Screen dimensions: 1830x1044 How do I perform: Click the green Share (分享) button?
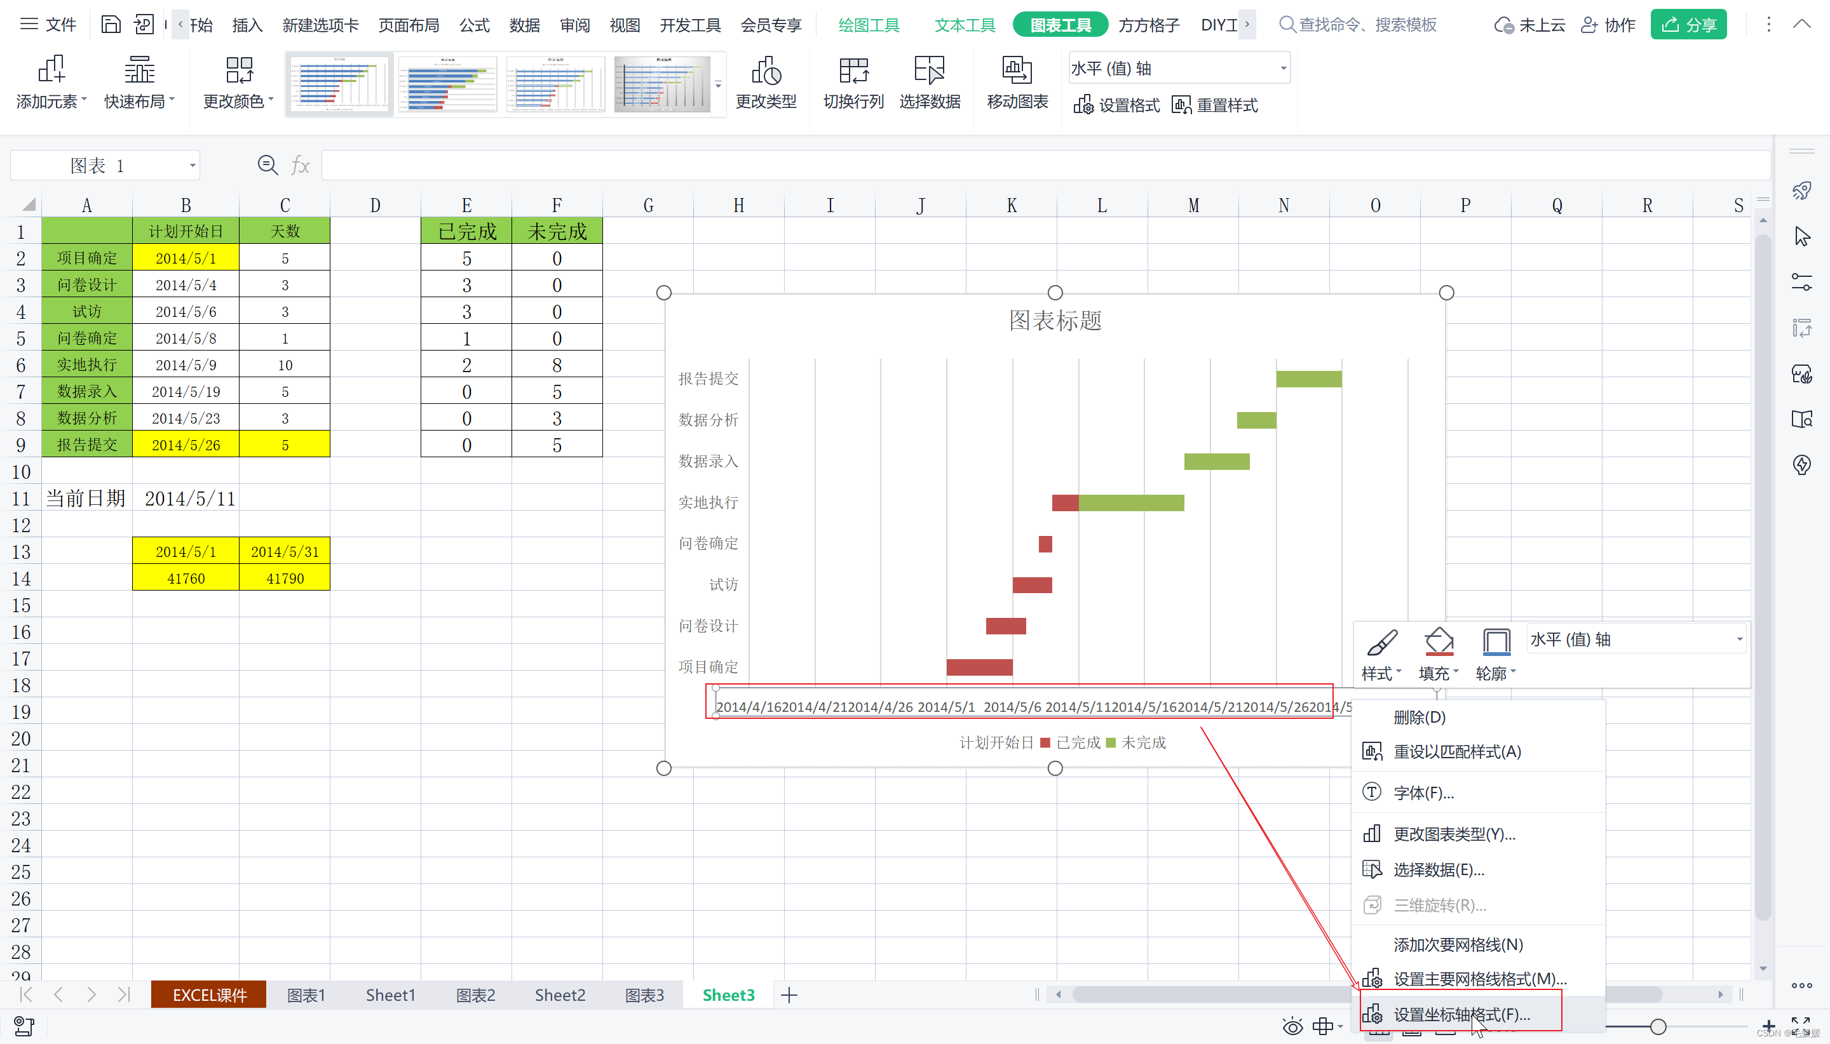click(1688, 25)
